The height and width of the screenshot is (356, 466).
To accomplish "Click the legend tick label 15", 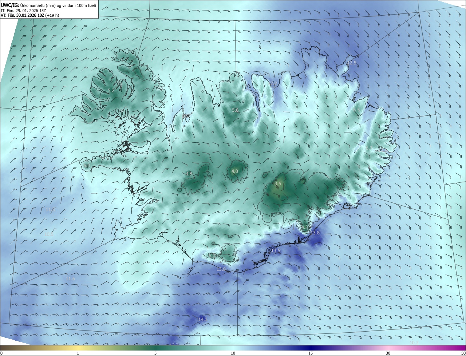I will 311,353.
